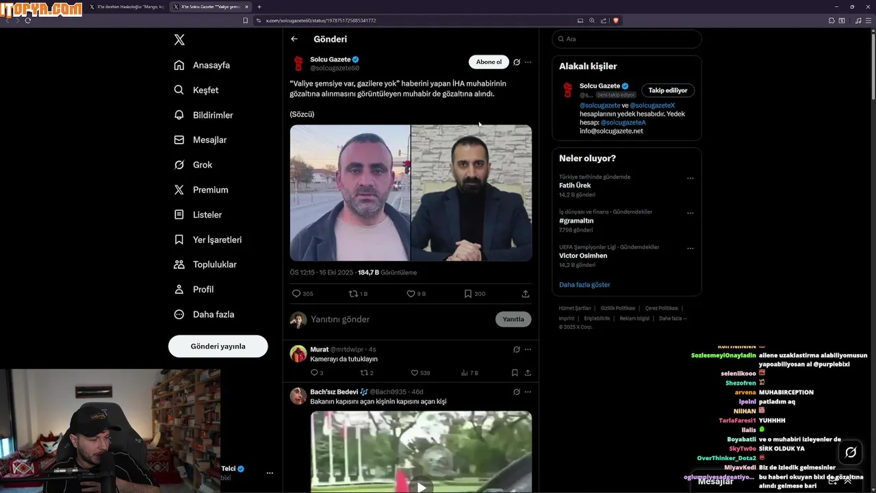Click Grok icon on Bach'sız Bedevi reply
The width and height of the screenshot is (876, 493).
click(x=517, y=392)
